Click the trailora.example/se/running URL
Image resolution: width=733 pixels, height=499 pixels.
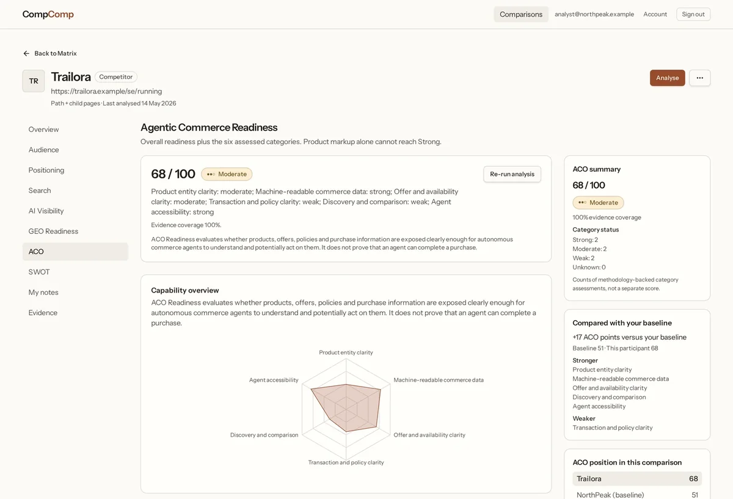click(x=106, y=91)
